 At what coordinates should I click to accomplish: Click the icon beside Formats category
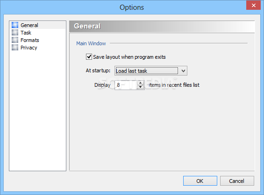click(x=15, y=40)
